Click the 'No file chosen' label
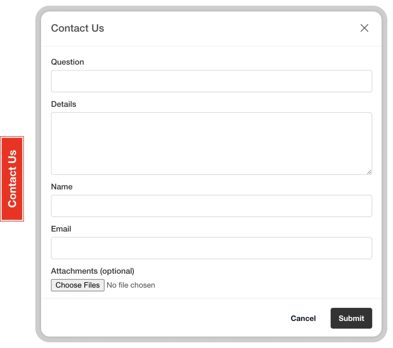Screen dimensions: 393x348 130,285
